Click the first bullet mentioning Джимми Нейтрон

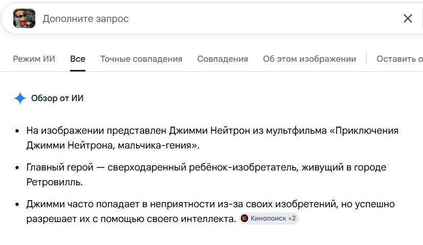pyautogui.click(x=212, y=138)
